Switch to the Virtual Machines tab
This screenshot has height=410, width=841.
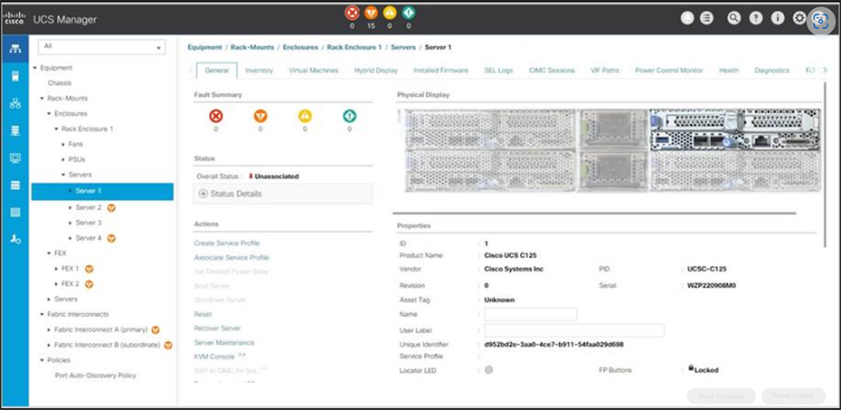pos(313,71)
